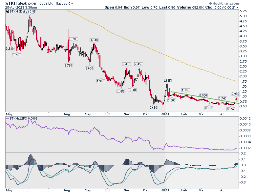Image resolution: width=256 pixels, height=193 pixels.
Task: Click the High 0.97 value
Action: 132,7
